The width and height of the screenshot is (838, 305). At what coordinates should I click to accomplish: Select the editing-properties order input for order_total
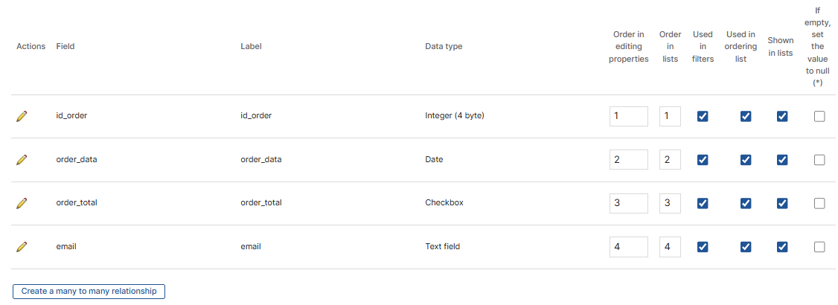(628, 203)
